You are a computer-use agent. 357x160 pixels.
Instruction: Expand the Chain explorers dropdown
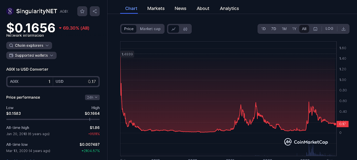pos(29,45)
